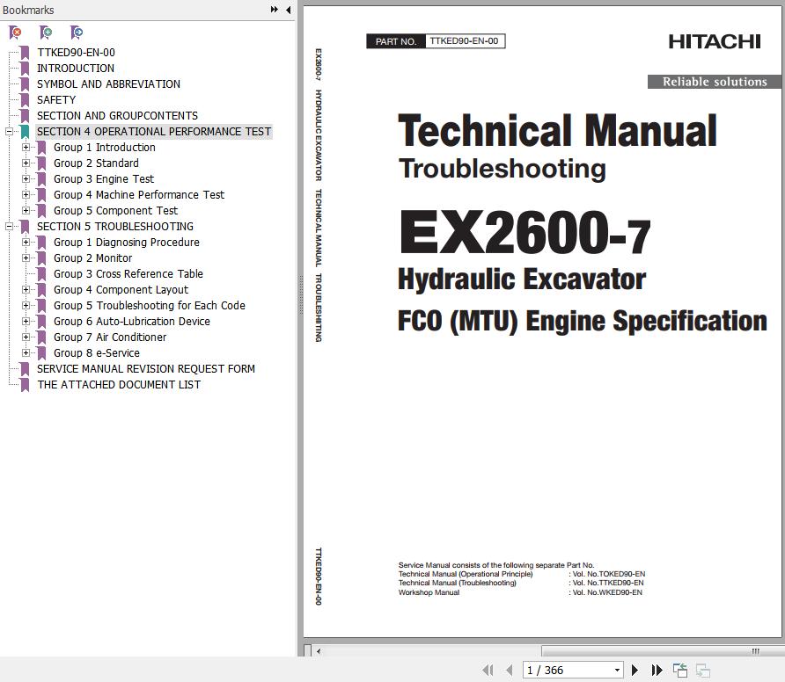Open Group 3 Cross Reference Table
This screenshot has width=785, height=682.
[x=128, y=274]
